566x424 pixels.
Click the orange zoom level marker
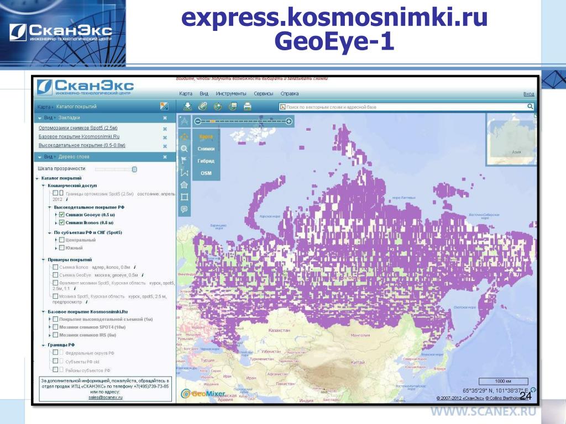213,121
